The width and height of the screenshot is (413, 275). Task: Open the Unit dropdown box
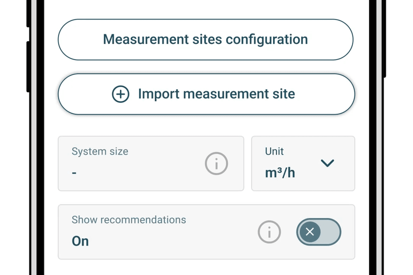303,163
